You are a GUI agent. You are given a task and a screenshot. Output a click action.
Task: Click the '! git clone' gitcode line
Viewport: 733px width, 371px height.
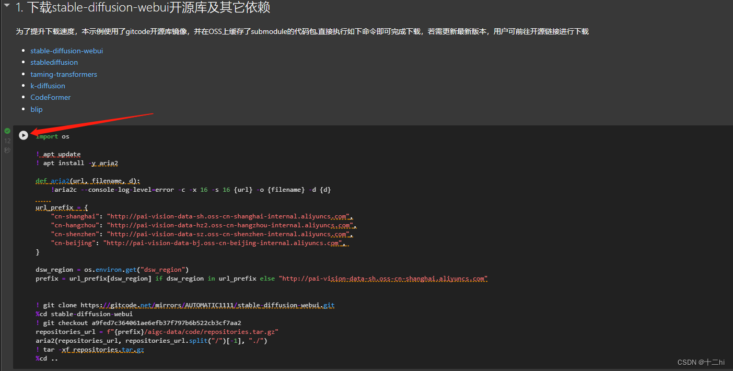pos(185,305)
